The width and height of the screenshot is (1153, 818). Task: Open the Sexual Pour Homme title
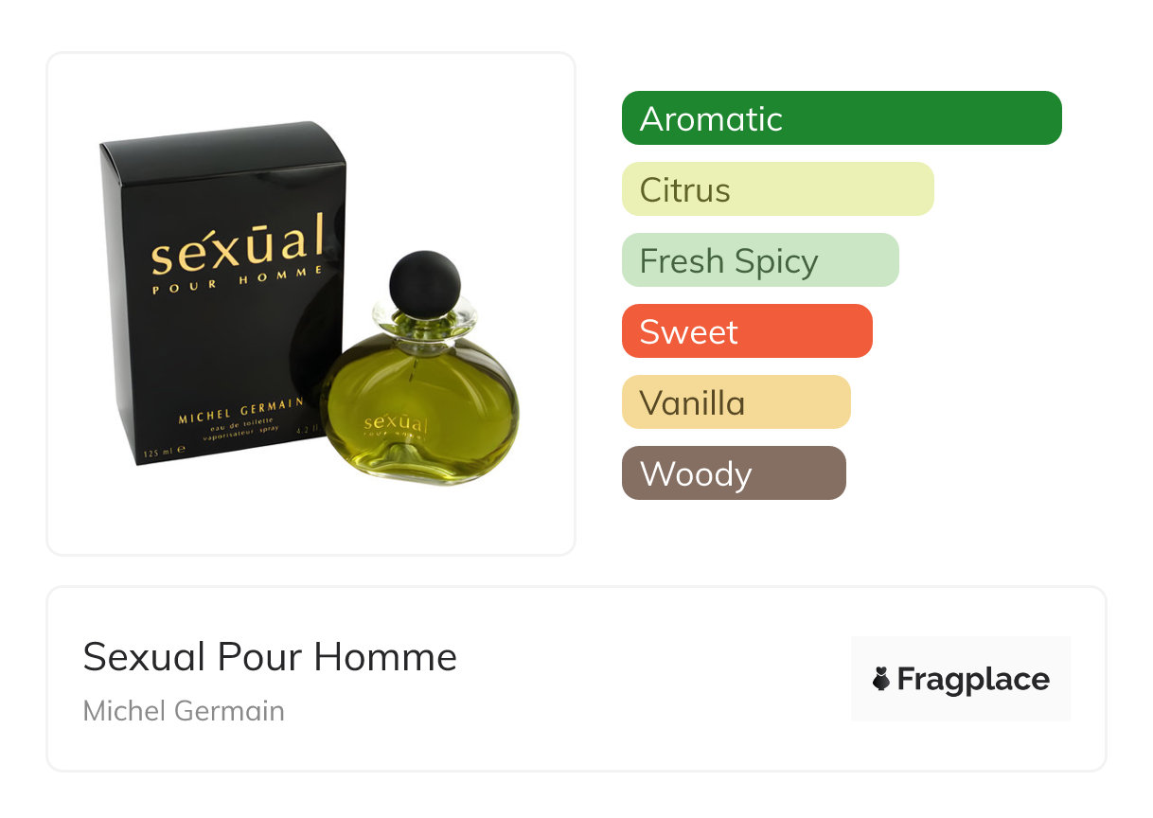pos(270,657)
